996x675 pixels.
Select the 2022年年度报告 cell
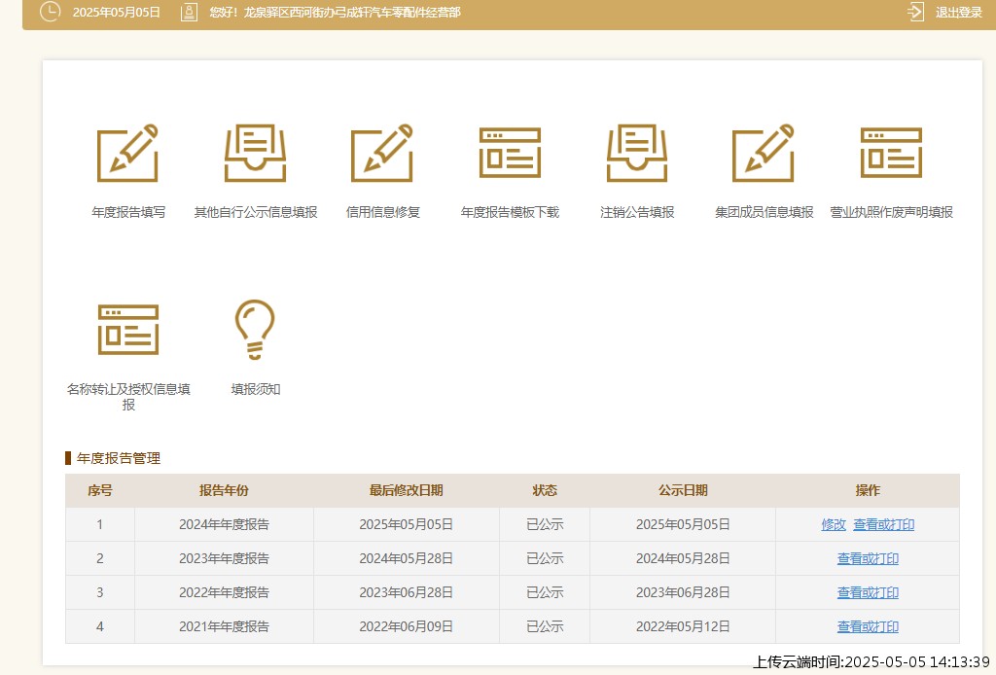(225, 592)
